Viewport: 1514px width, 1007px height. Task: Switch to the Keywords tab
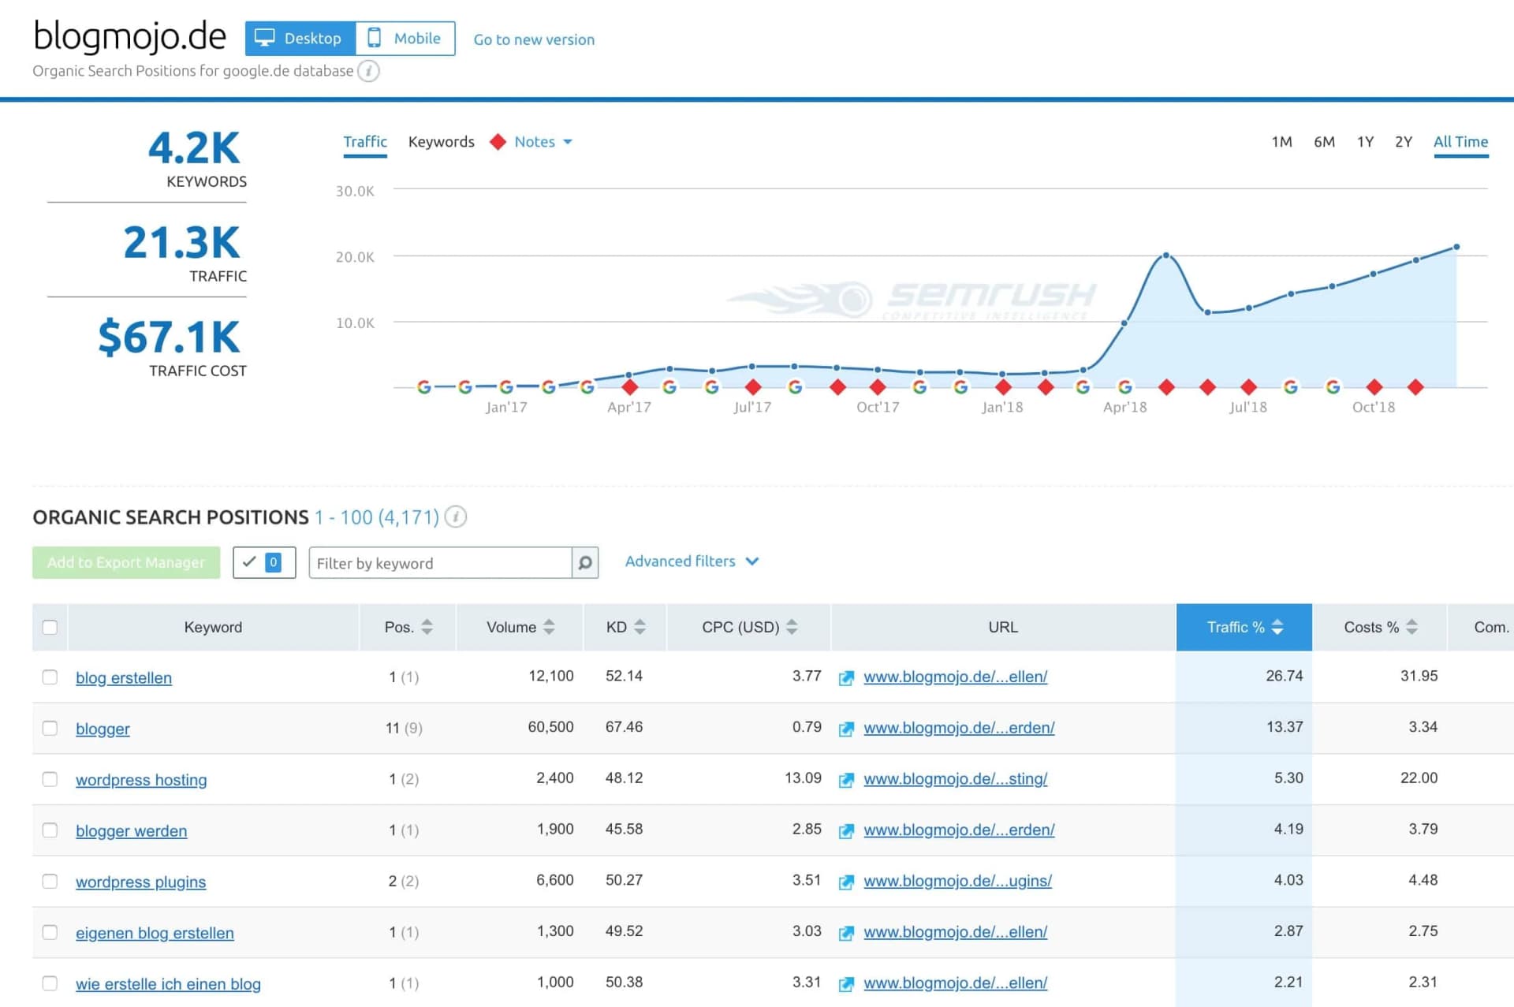point(441,142)
